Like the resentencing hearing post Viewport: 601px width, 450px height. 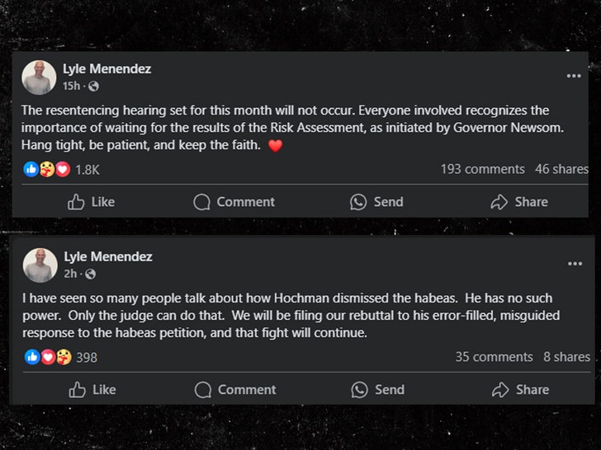tap(91, 202)
